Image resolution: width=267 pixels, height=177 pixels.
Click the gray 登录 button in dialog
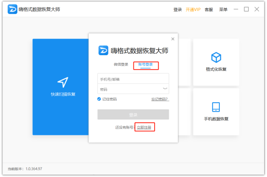(x=133, y=115)
